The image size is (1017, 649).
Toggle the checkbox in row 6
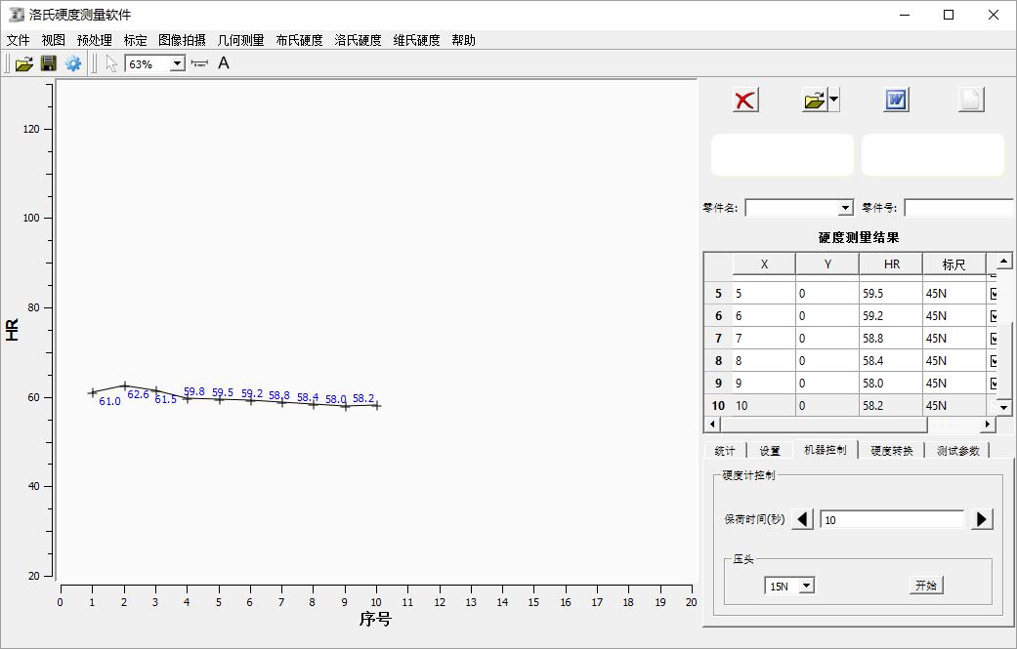pyautogui.click(x=995, y=316)
